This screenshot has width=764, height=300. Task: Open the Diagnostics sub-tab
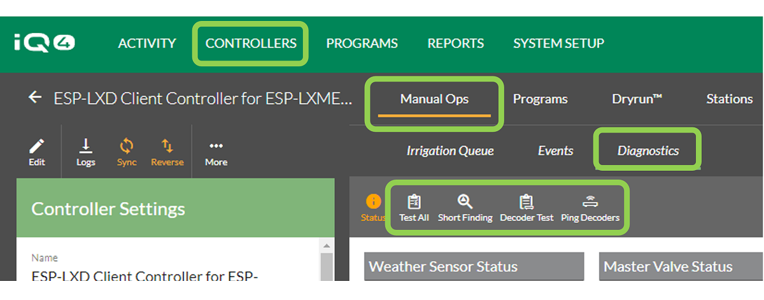[x=648, y=151]
